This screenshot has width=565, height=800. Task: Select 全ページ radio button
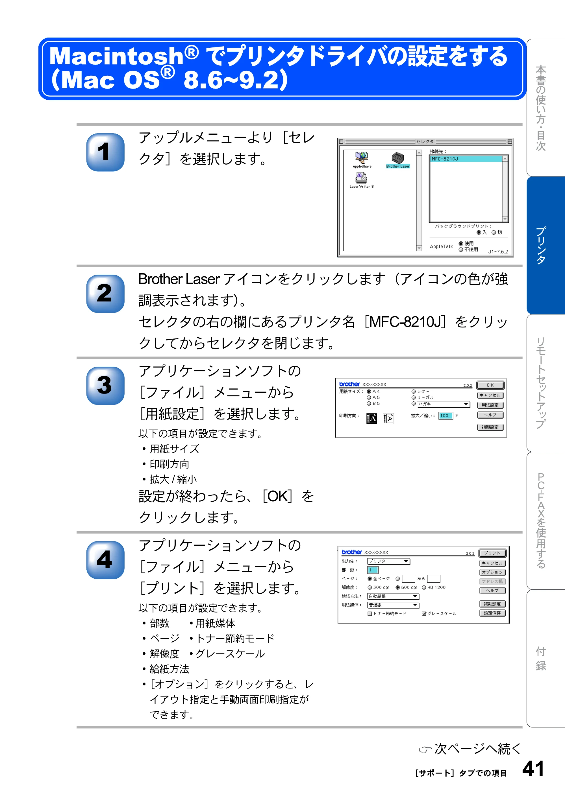tap(370, 579)
